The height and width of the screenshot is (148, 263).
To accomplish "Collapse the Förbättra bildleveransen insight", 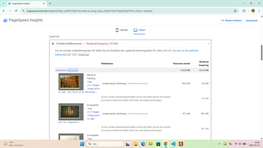I will (208, 44).
